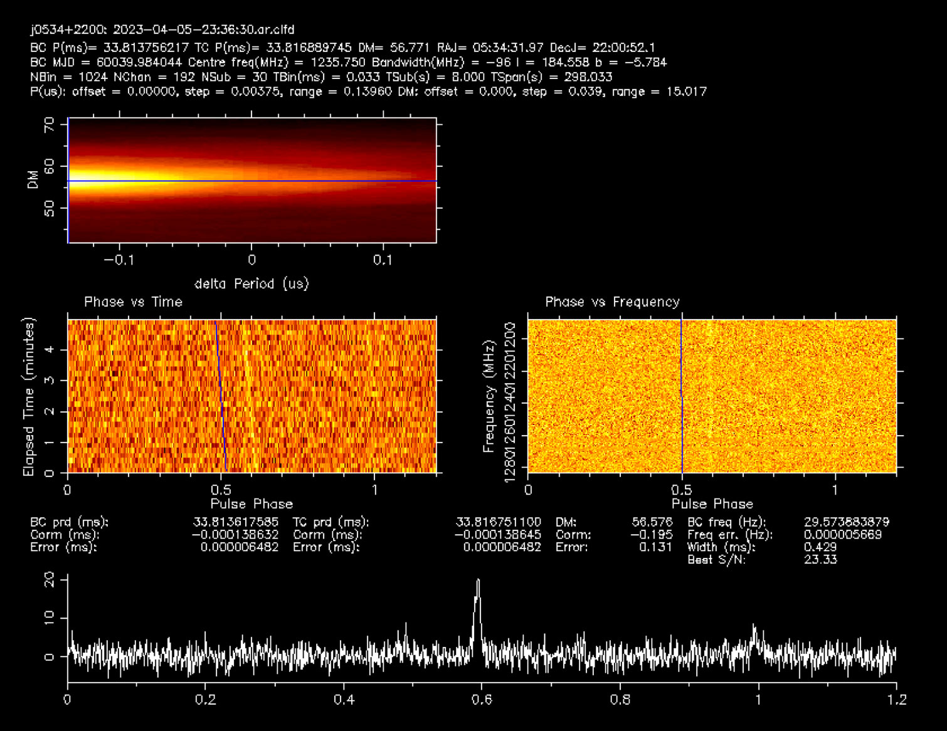Click the fitted DM value 56.576

coord(652,522)
